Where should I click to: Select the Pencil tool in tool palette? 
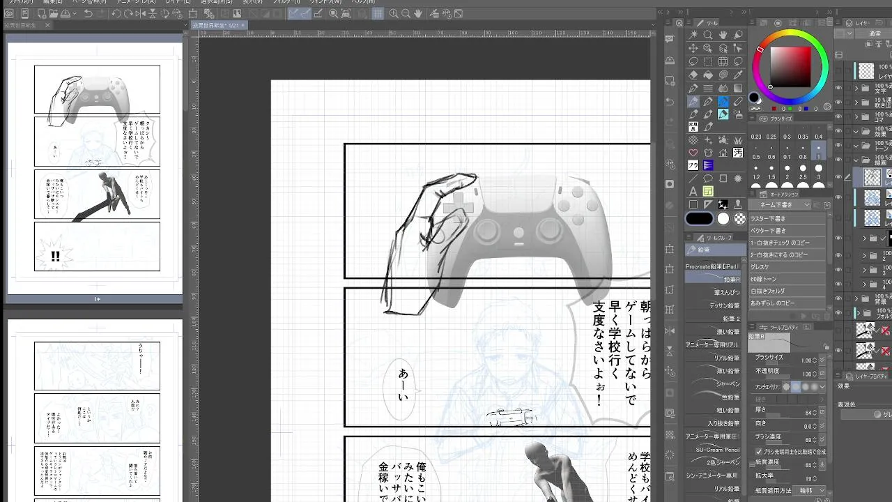point(693,102)
